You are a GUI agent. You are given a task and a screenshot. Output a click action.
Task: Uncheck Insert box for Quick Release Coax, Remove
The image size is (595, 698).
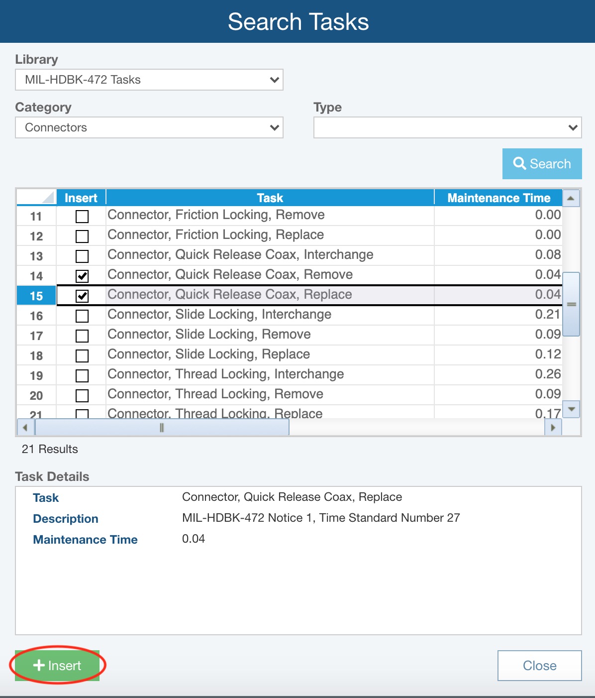(x=82, y=276)
